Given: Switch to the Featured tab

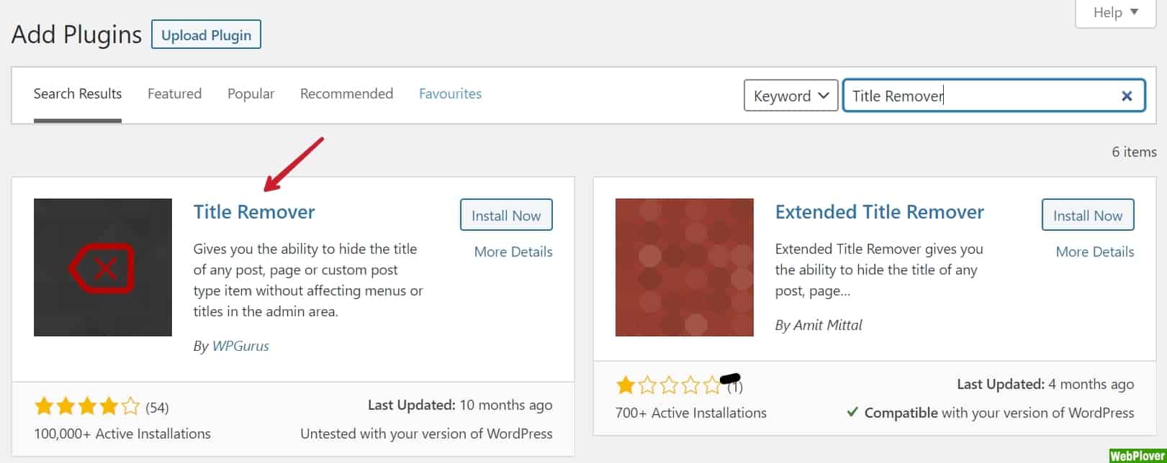Looking at the screenshot, I should coord(174,93).
